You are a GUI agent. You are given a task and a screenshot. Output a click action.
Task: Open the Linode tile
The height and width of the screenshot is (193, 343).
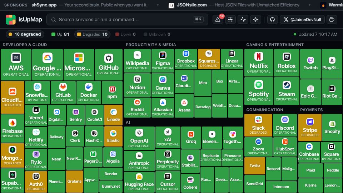[113, 115]
